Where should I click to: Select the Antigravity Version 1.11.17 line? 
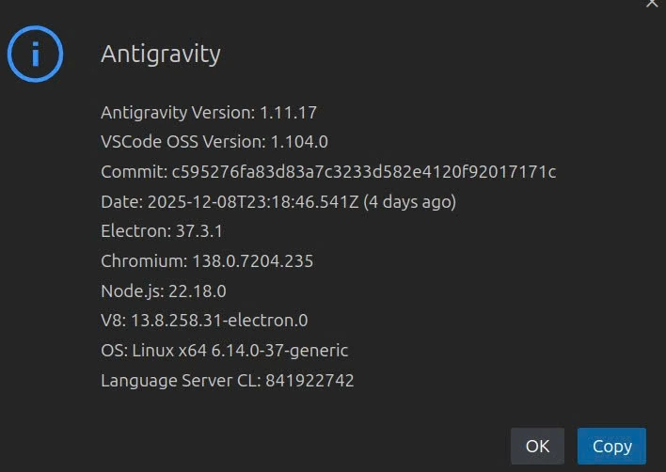pyautogui.click(x=209, y=112)
